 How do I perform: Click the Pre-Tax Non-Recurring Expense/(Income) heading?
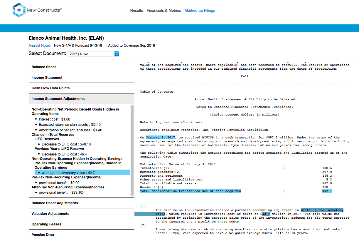(66, 177)
